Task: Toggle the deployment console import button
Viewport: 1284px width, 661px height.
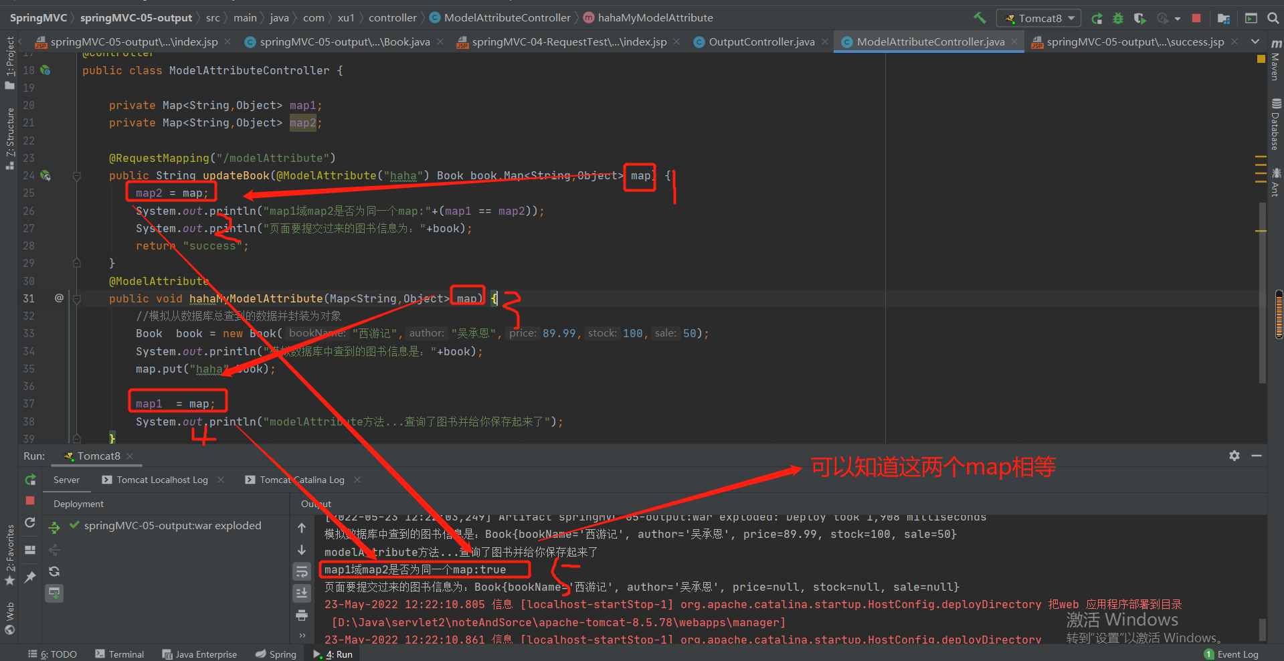Action: (54, 593)
